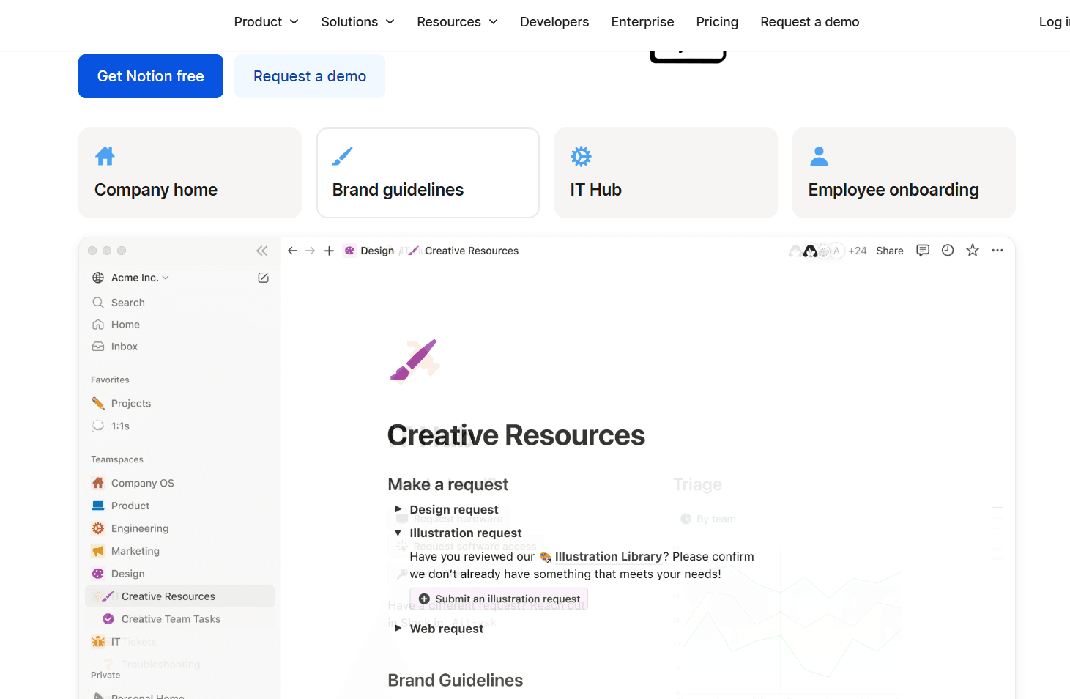
Task: Click the Product laptop icon in sidebar
Action: click(98, 506)
